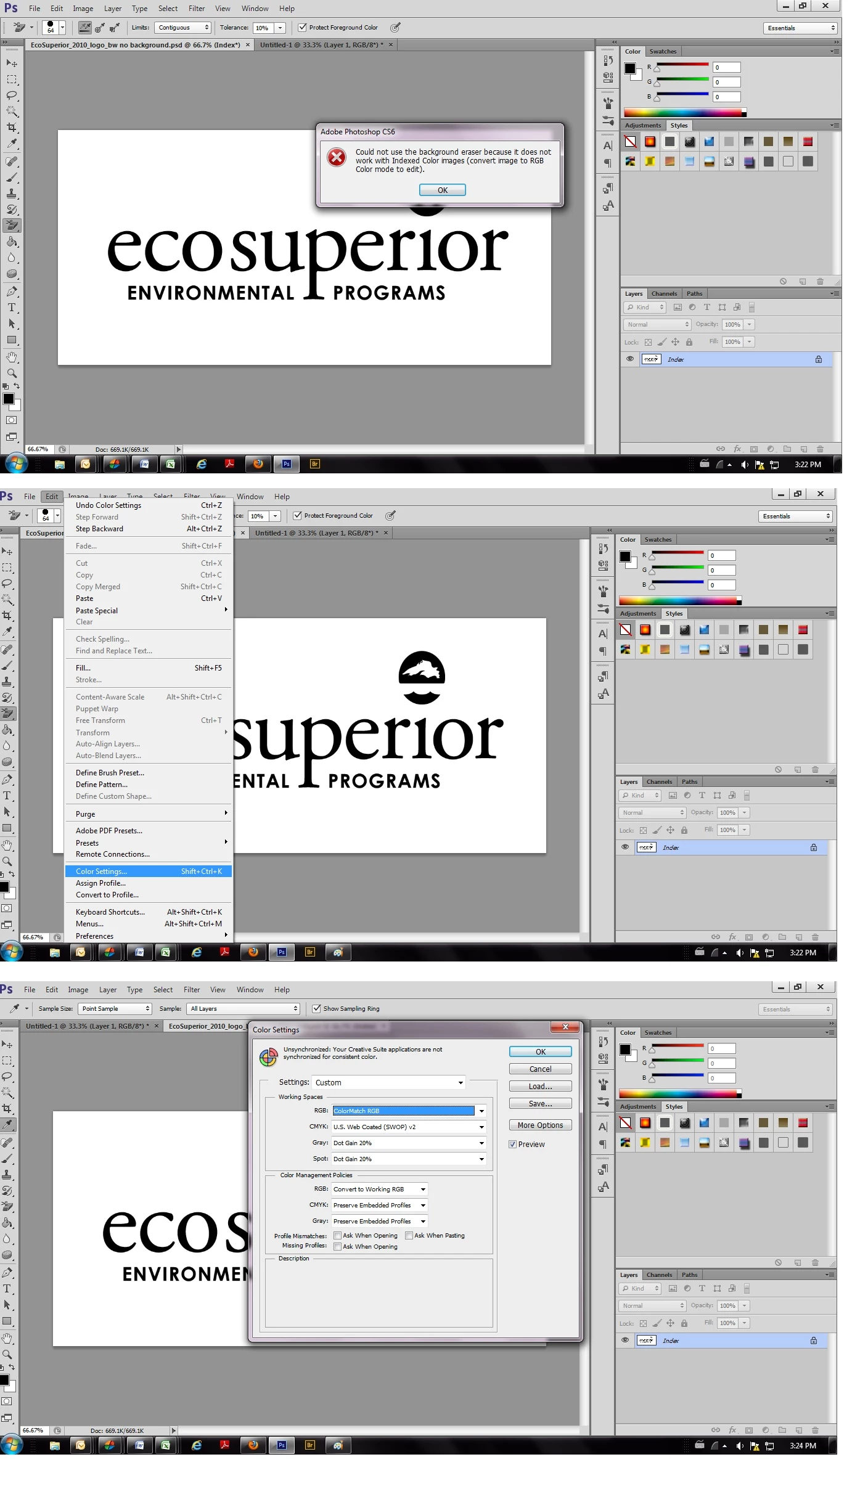Click the Tolerance 10% field in top screenshot

[263, 27]
